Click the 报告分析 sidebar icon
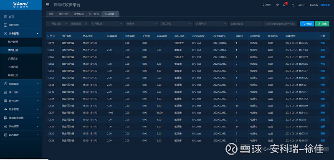This screenshot has width=334, height=160. [x=5, y=101]
